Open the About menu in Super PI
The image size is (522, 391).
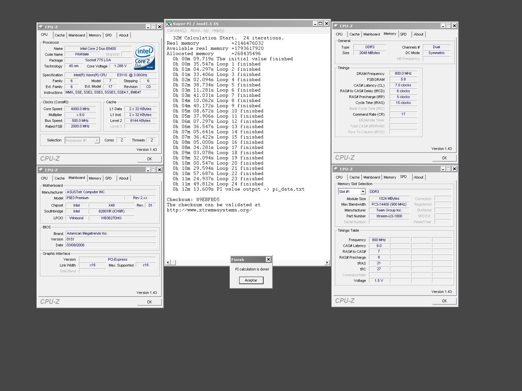click(199, 30)
